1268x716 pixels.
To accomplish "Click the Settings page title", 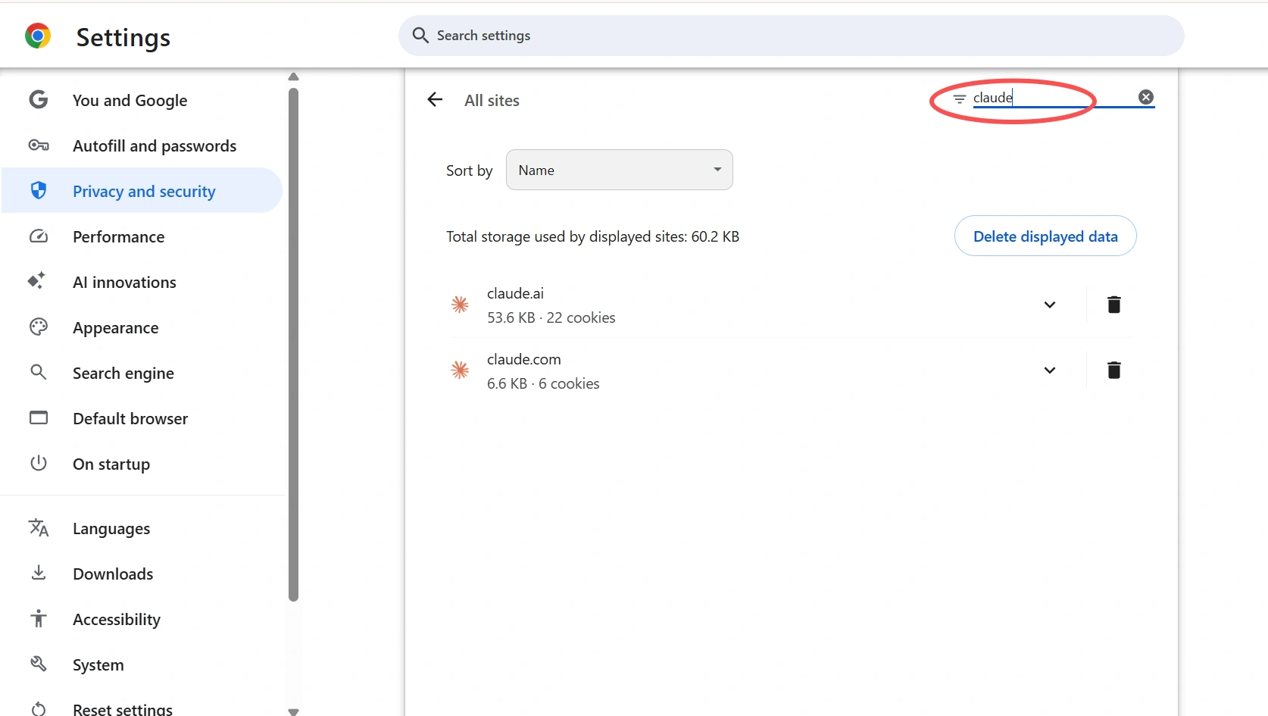I will [123, 37].
